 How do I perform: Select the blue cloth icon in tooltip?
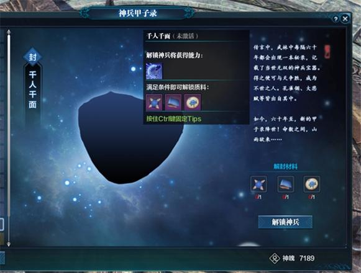(x=173, y=102)
